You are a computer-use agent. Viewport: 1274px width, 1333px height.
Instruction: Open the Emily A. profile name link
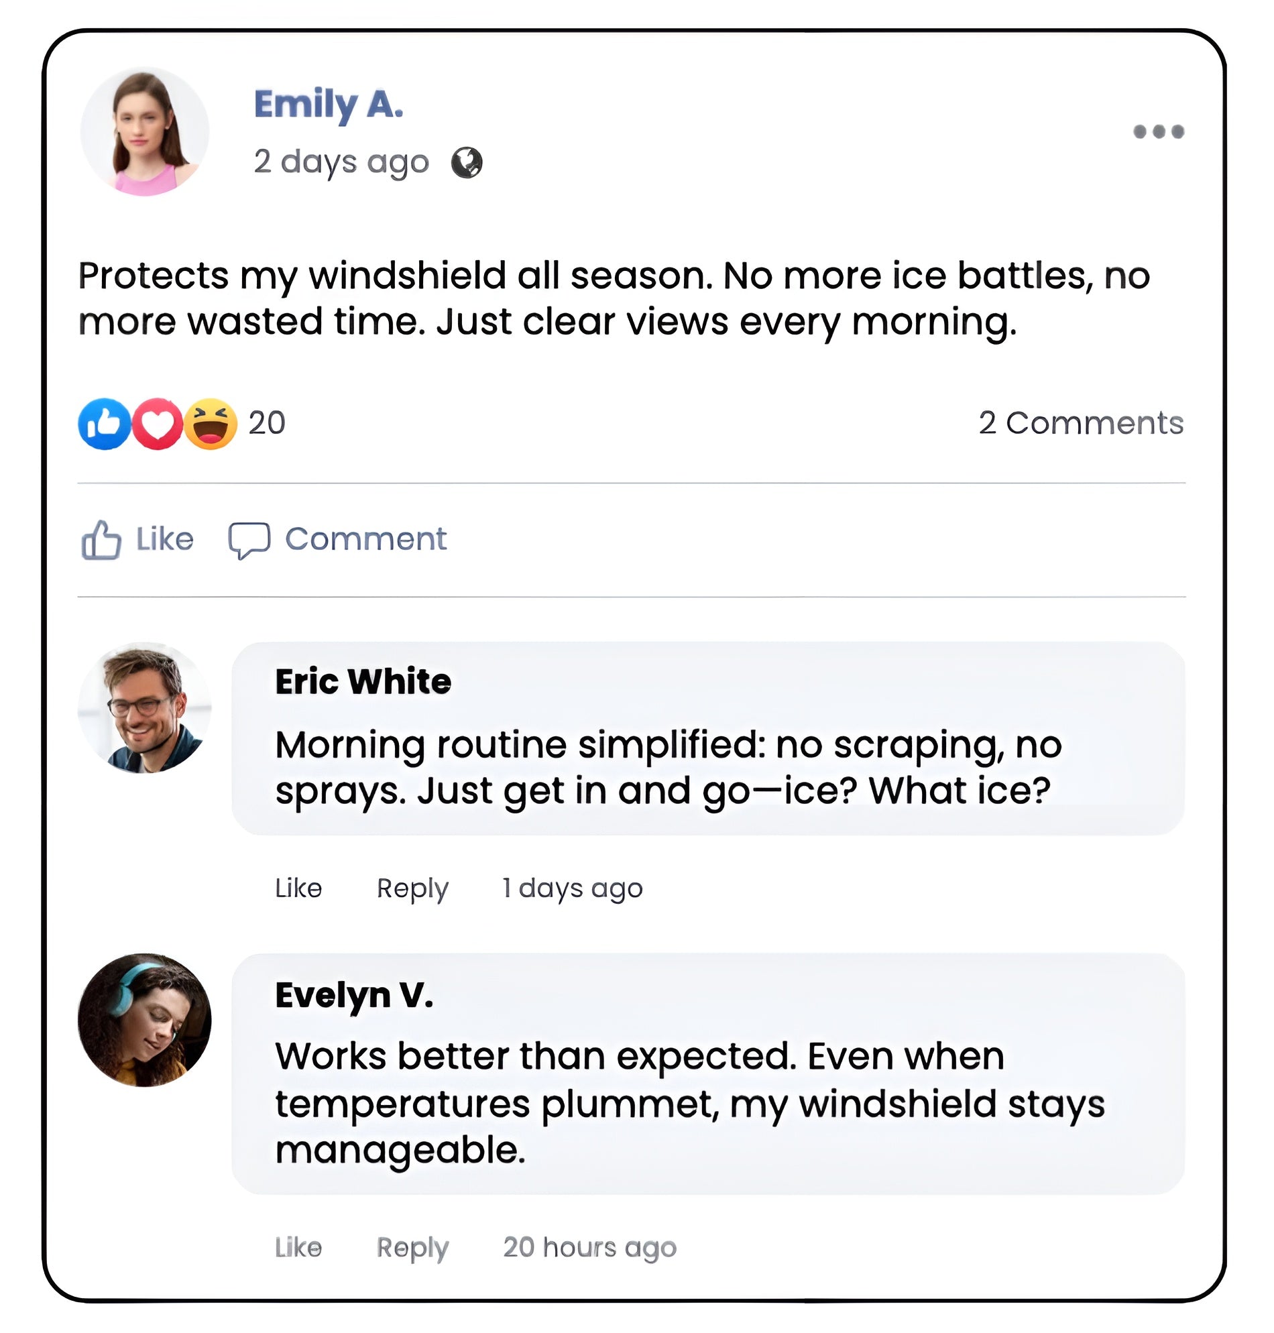329,105
